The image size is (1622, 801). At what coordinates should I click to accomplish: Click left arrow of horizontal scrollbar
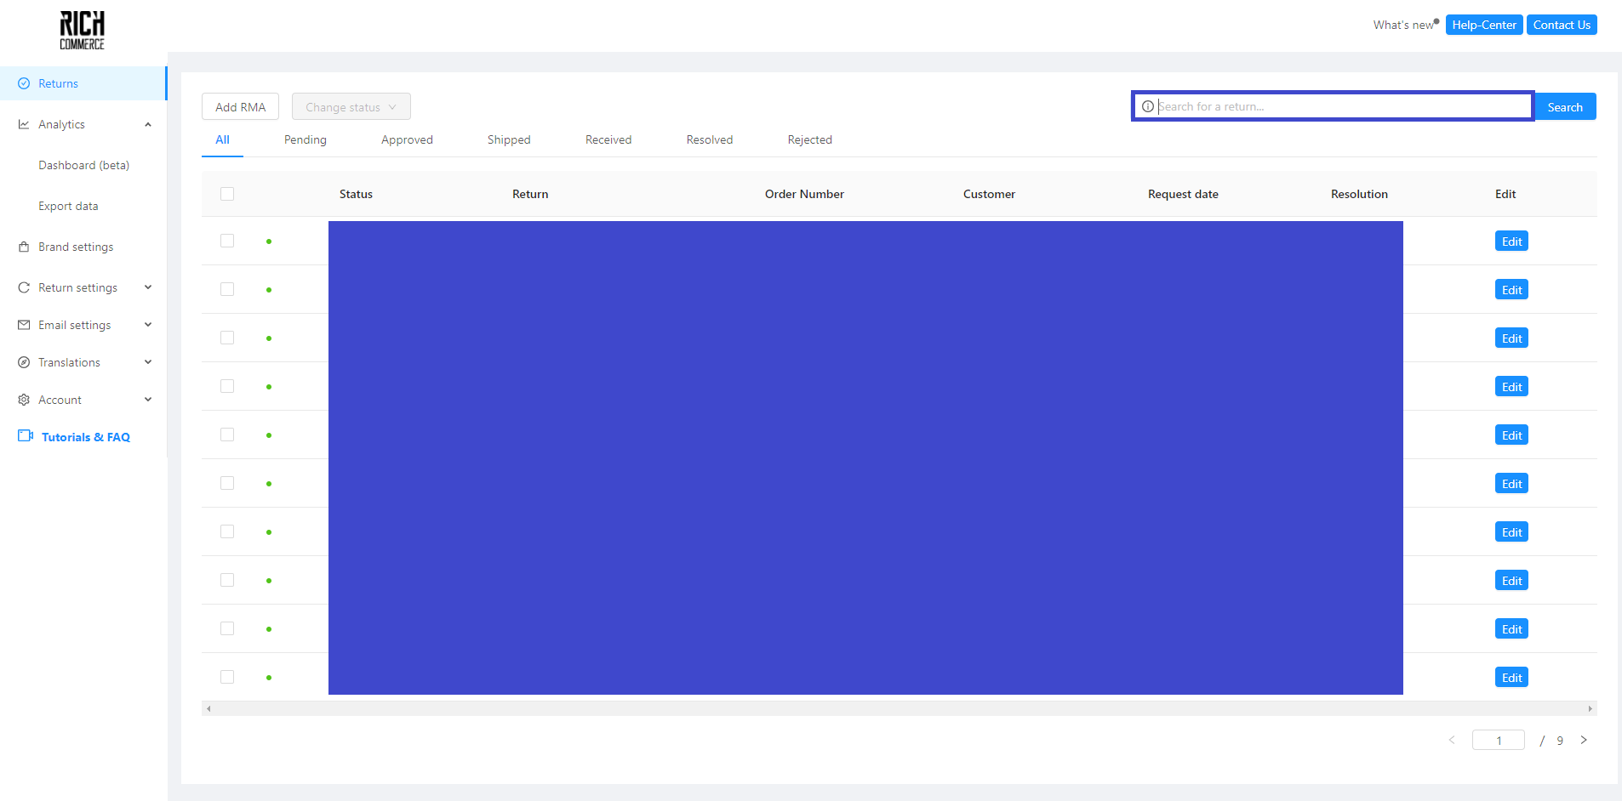pos(208,708)
